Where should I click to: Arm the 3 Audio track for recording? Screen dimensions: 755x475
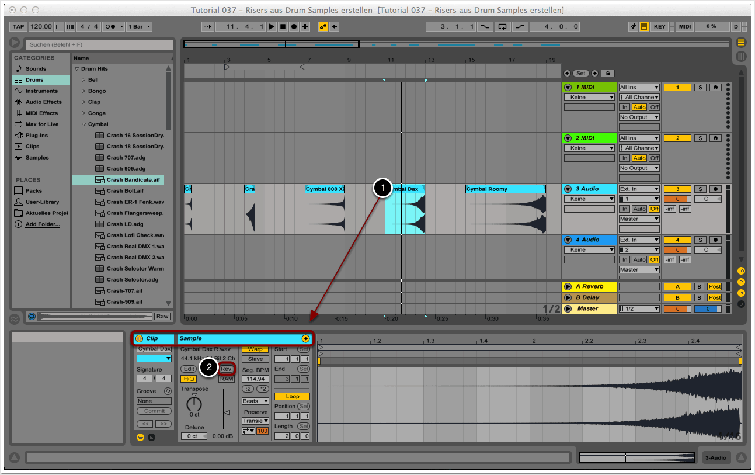[715, 189]
